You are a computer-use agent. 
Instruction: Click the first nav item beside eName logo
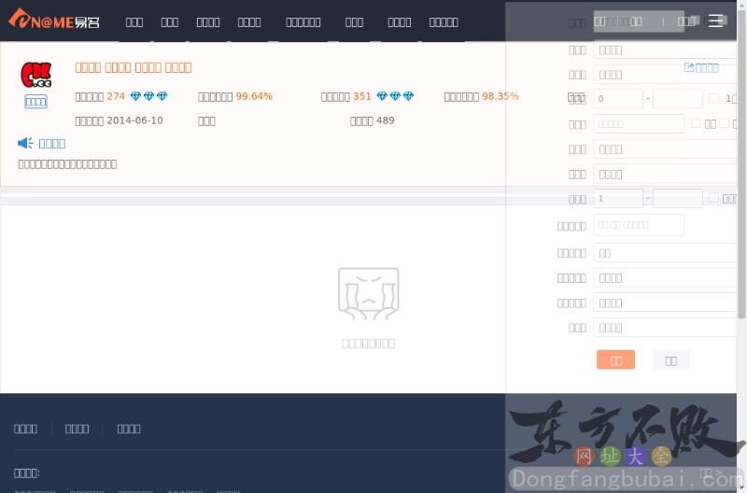[134, 21]
